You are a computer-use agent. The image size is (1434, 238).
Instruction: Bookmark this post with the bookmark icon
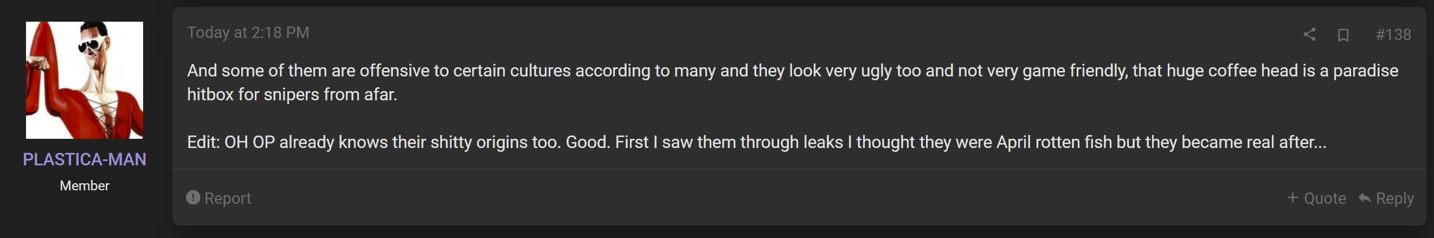1343,35
